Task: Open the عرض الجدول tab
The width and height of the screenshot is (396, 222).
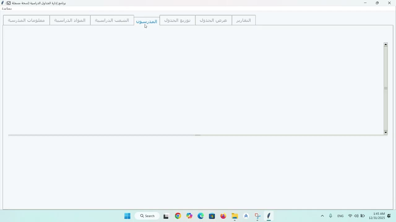Action: pos(213,20)
